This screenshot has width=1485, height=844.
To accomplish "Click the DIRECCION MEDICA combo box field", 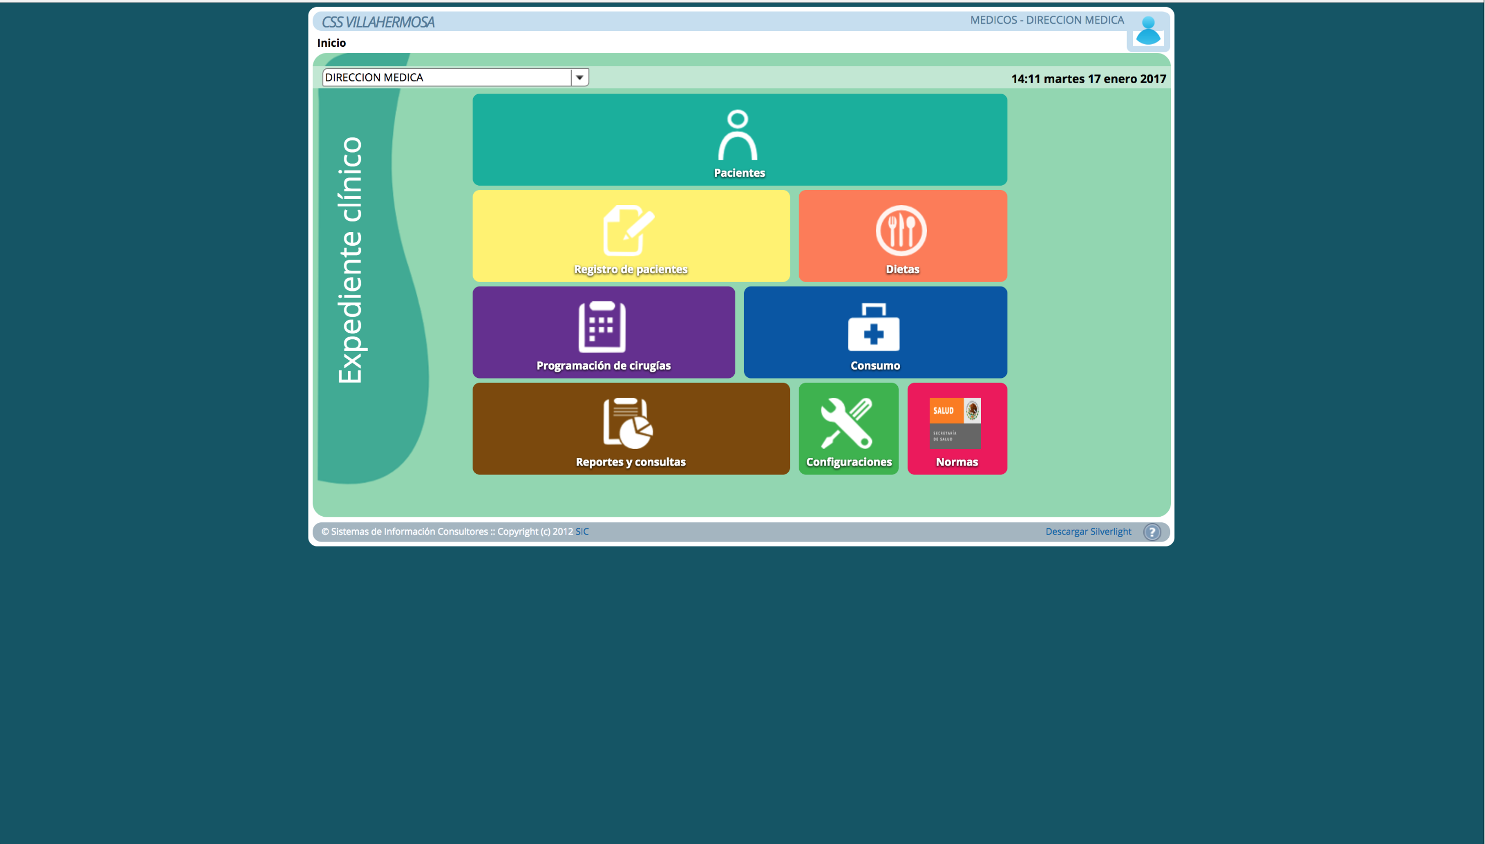I will point(446,77).
